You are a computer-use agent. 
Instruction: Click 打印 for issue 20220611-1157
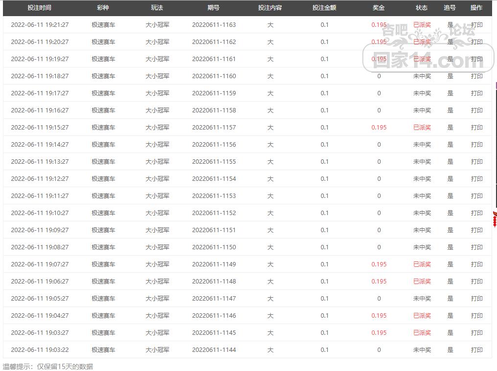[x=477, y=128]
